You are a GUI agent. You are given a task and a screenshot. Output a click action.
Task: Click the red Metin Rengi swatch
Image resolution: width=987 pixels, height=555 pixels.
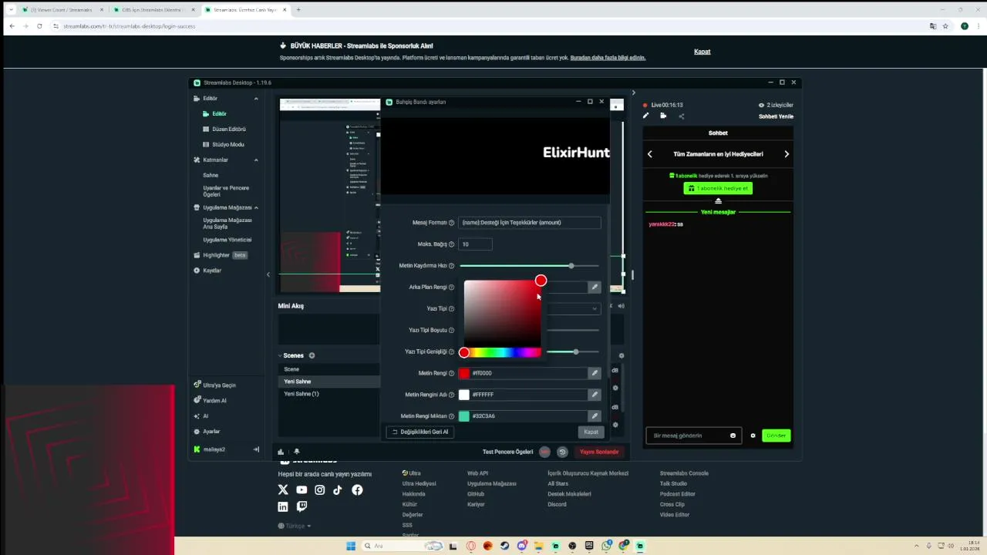pyautogui.click(x=464, y=373)
